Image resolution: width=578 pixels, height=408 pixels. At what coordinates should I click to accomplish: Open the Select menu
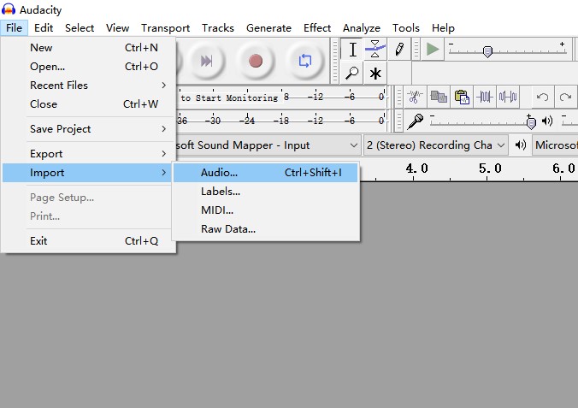(x=80, y=28)
